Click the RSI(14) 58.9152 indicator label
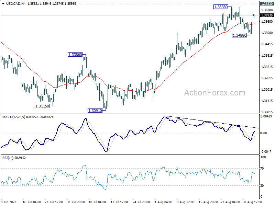The width and height of the screenshot is (275, 206). pyautogui.click(x=14, y=158)
